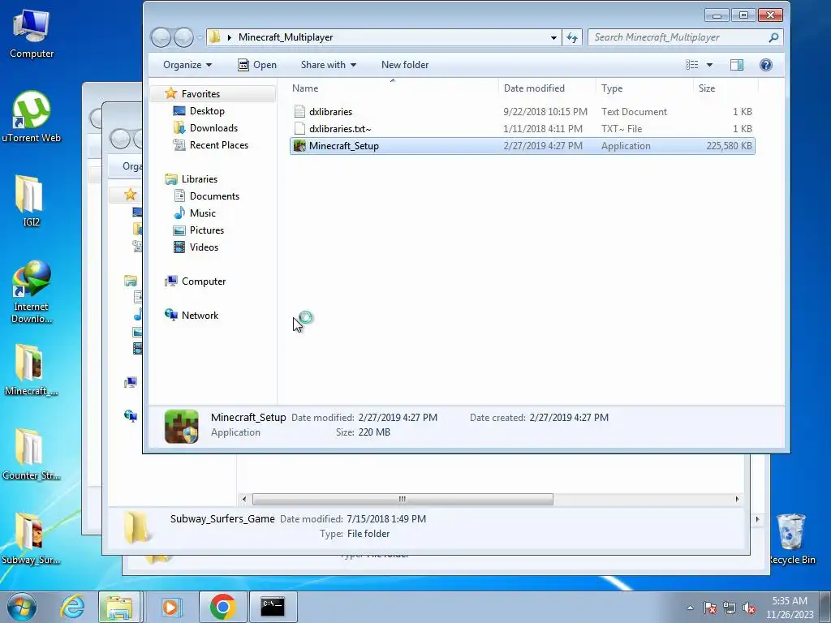This screenshot has width=831, height=623.
Task: Open the Recycle Bin
Action: [x=792, y=539]
